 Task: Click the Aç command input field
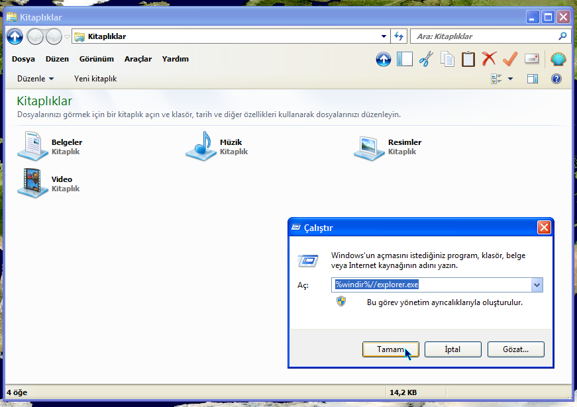coord(431,285)
